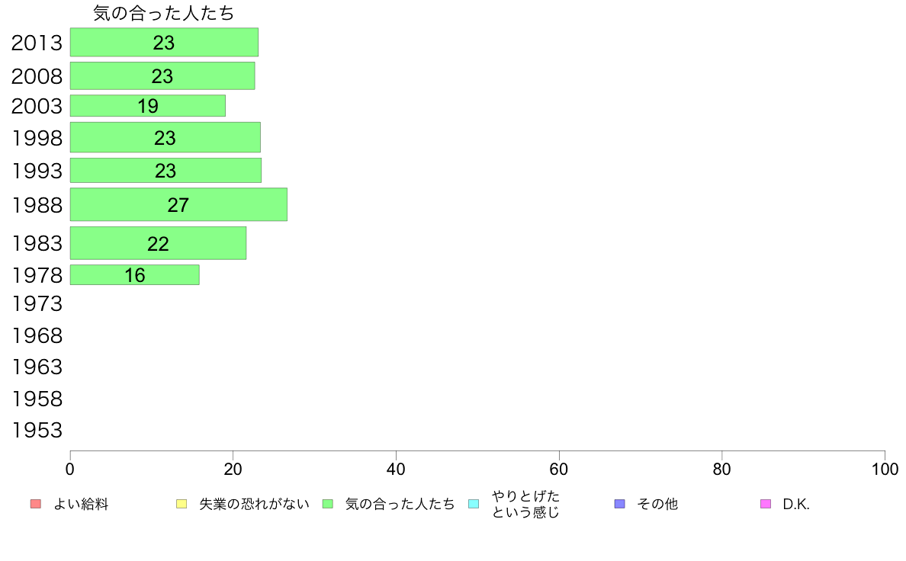Select the 1988 bar showing 27
The image size is (906, 561).
[x=178, y=204]
